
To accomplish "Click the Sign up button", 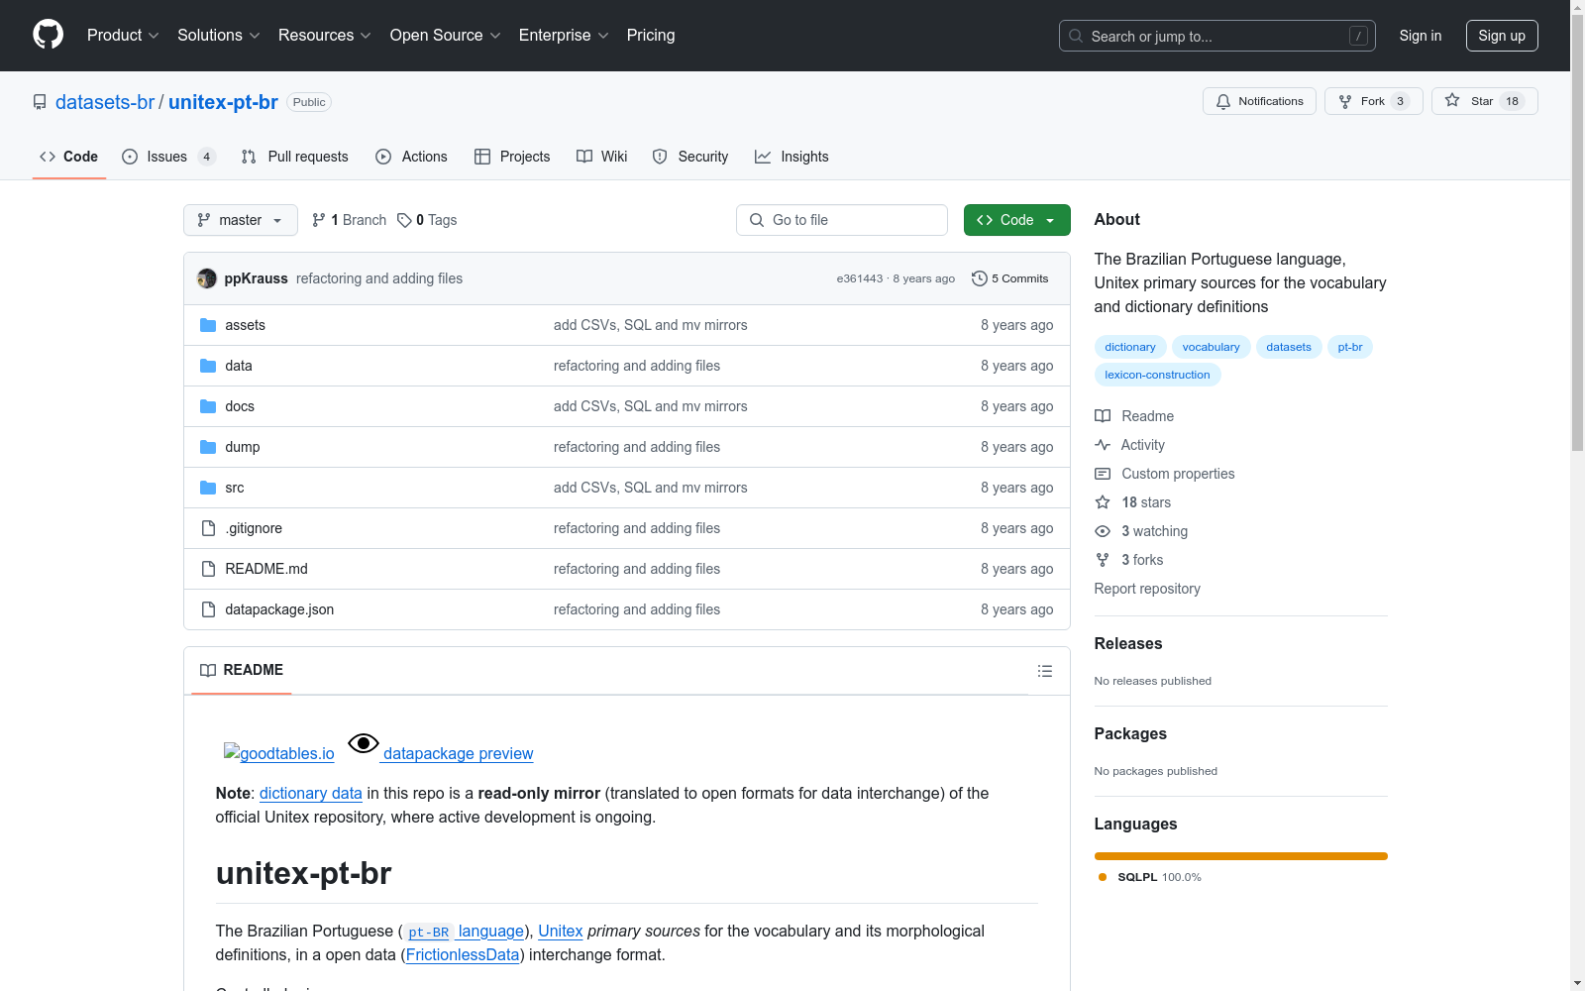I will point(1502,36).
